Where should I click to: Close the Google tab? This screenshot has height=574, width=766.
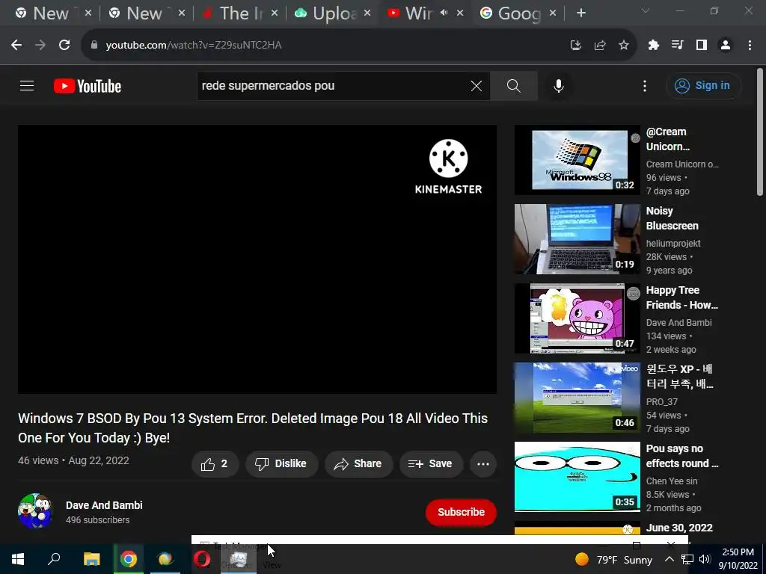[x=553, y=13]
